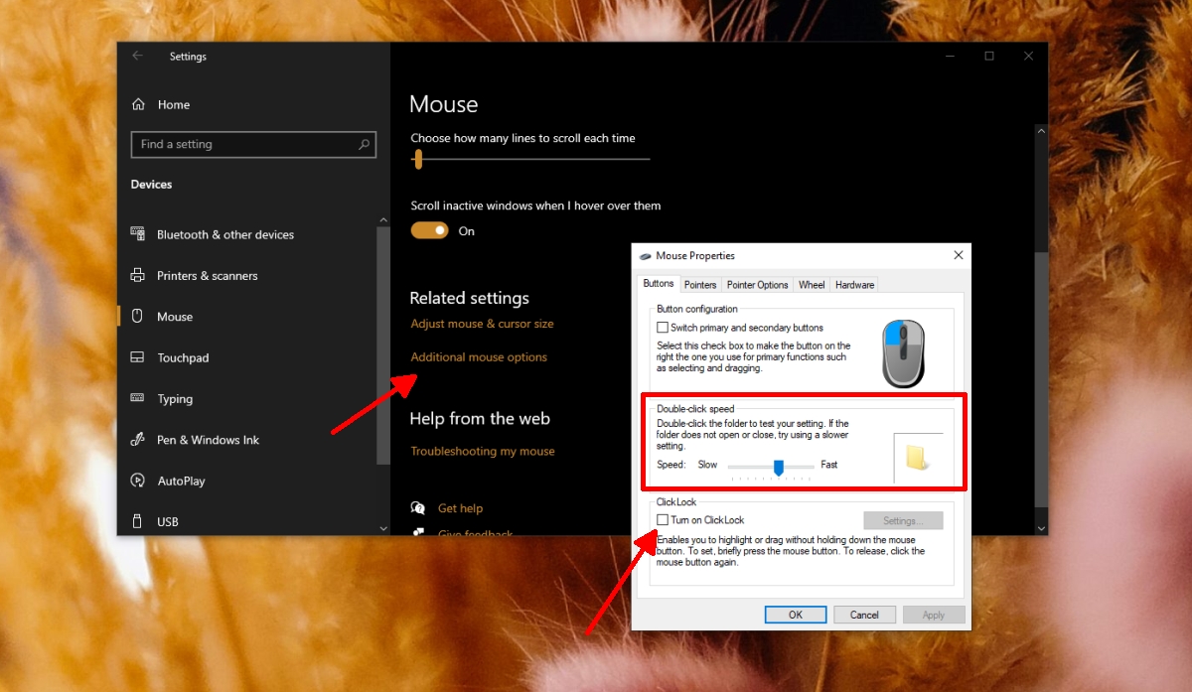Click the Home icon in Settings
Image resolution: width=1192 pixels, height=692 pixels.
tap(139, 104)
